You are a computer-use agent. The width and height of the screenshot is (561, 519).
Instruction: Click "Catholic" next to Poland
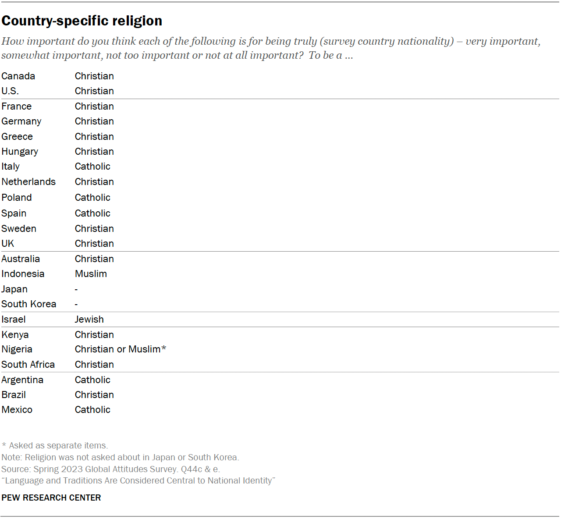(92, 198)
